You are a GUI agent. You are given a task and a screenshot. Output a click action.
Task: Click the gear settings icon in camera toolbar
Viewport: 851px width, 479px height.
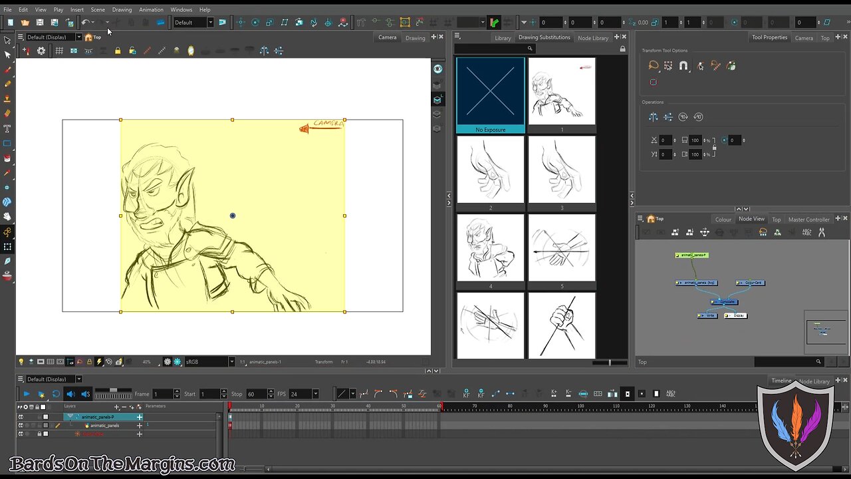click(41, 51)
